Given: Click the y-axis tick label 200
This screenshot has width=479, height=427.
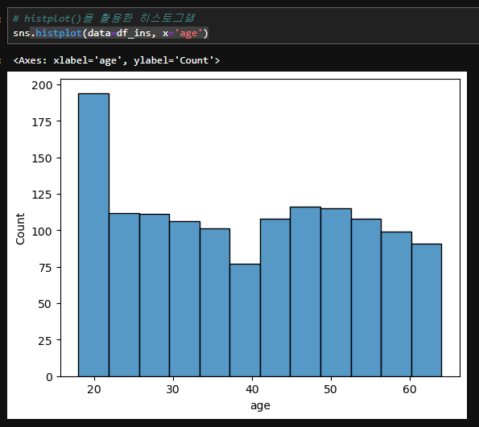Looking at the screenshot, I should pos(42,85).
